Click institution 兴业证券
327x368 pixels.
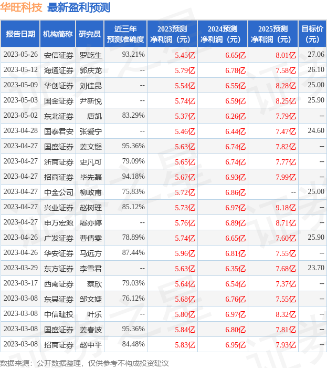(59, 208)
